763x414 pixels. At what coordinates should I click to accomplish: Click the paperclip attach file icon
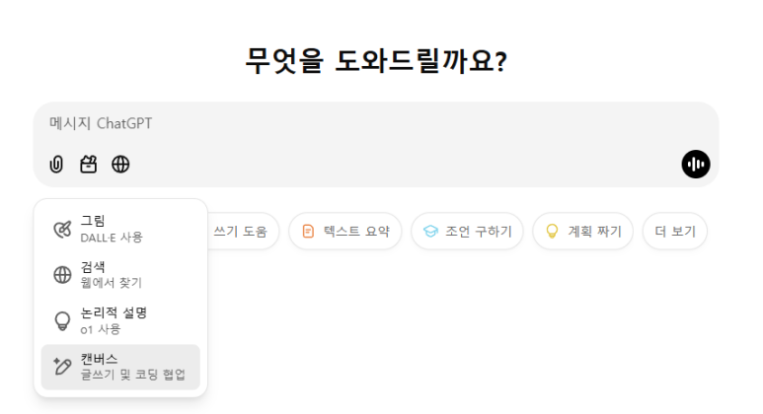pos(56,165)
